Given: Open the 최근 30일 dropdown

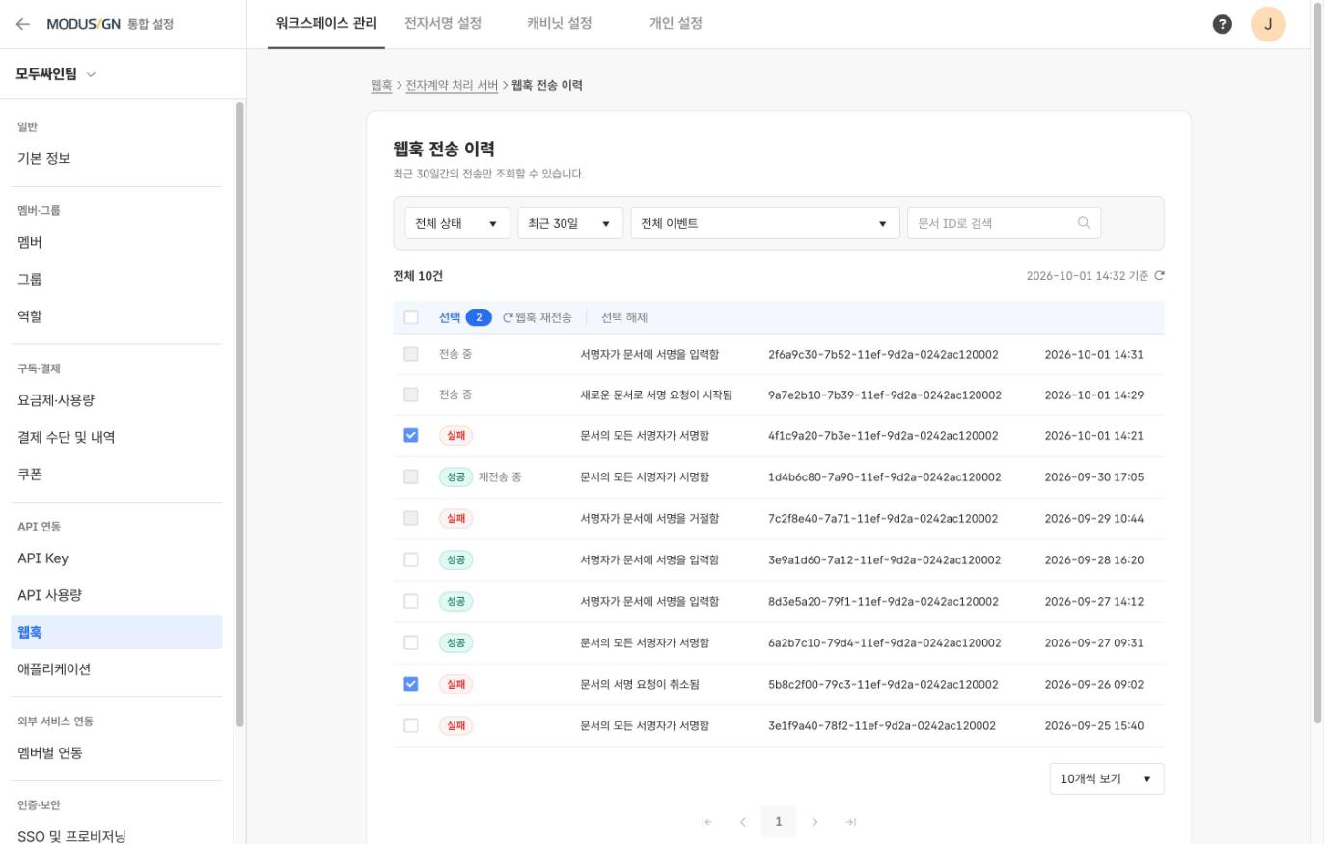Looking at the screenshot, I should (x=570, y=223).
